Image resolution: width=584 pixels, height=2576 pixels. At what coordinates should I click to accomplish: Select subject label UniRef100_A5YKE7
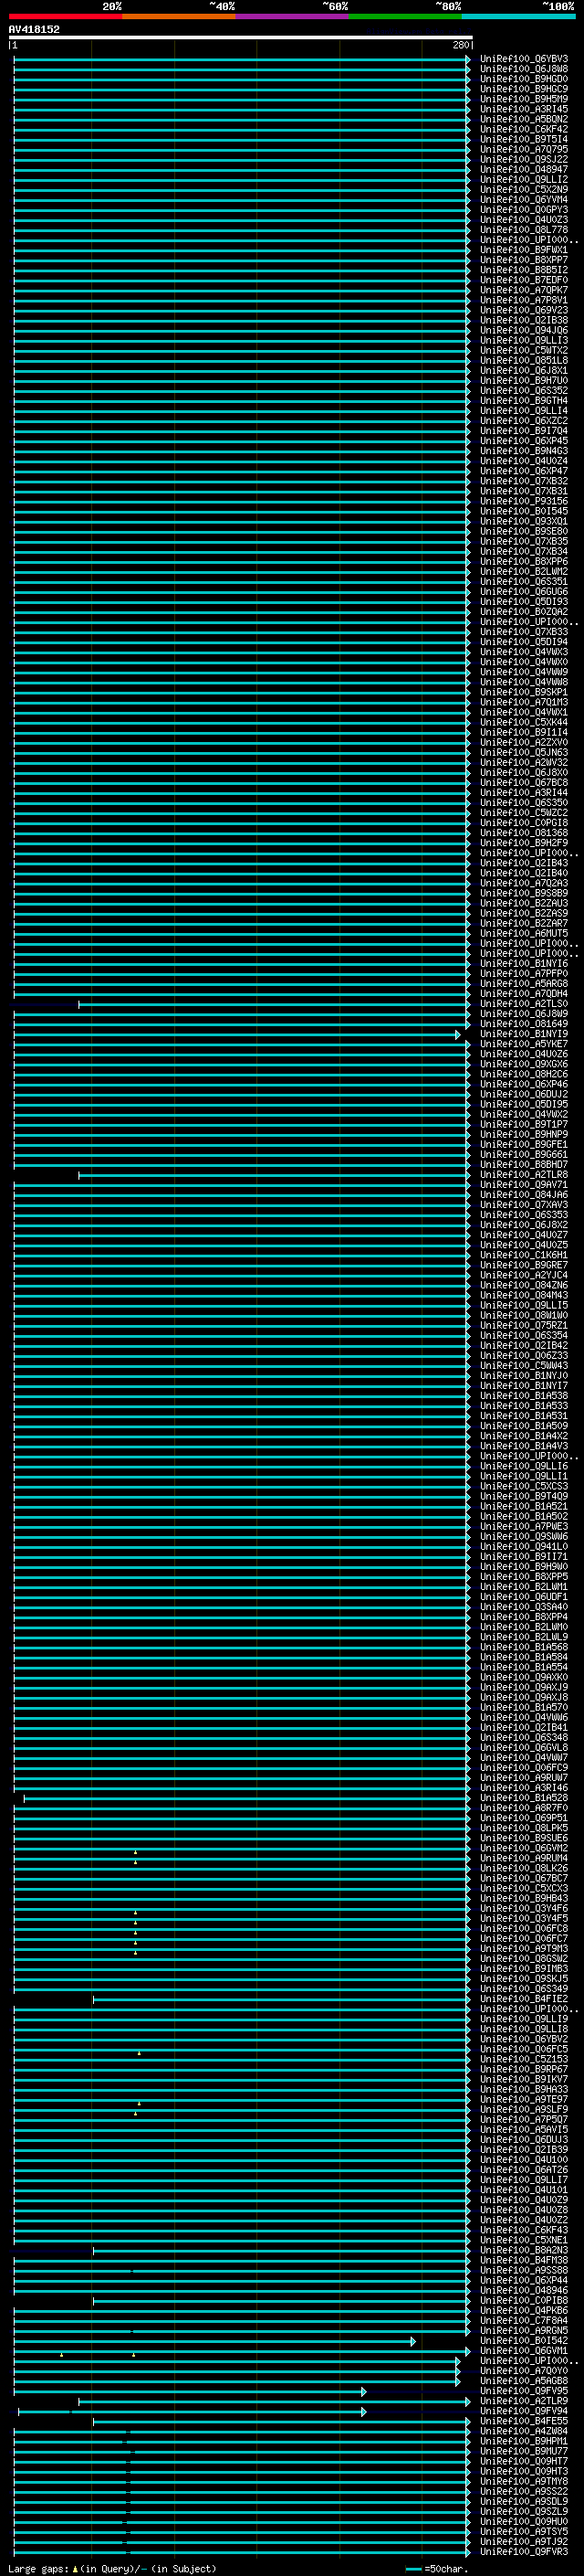(524, 1043)
